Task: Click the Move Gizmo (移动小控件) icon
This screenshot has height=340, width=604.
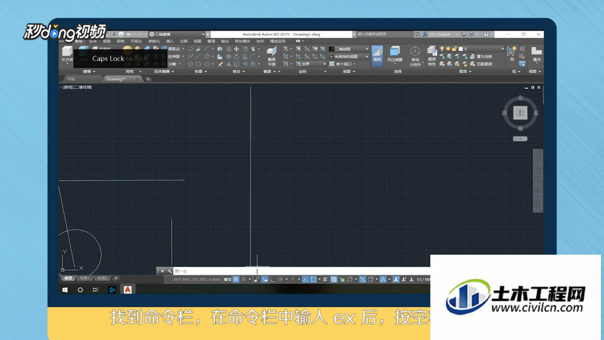Action: 415,56
